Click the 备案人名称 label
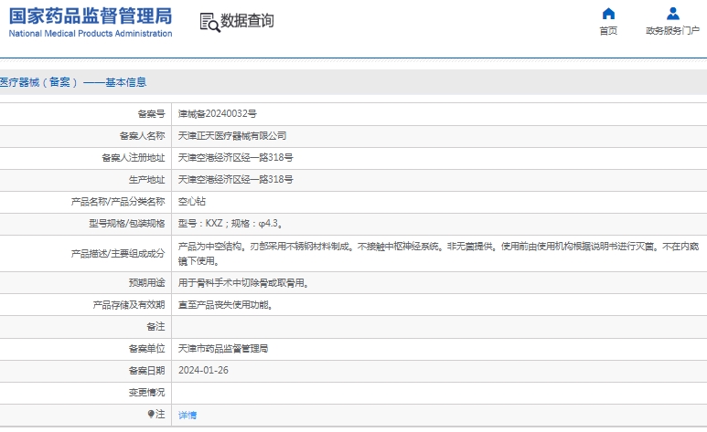Screen dimensions: 707x432 [x=143, y=135]
